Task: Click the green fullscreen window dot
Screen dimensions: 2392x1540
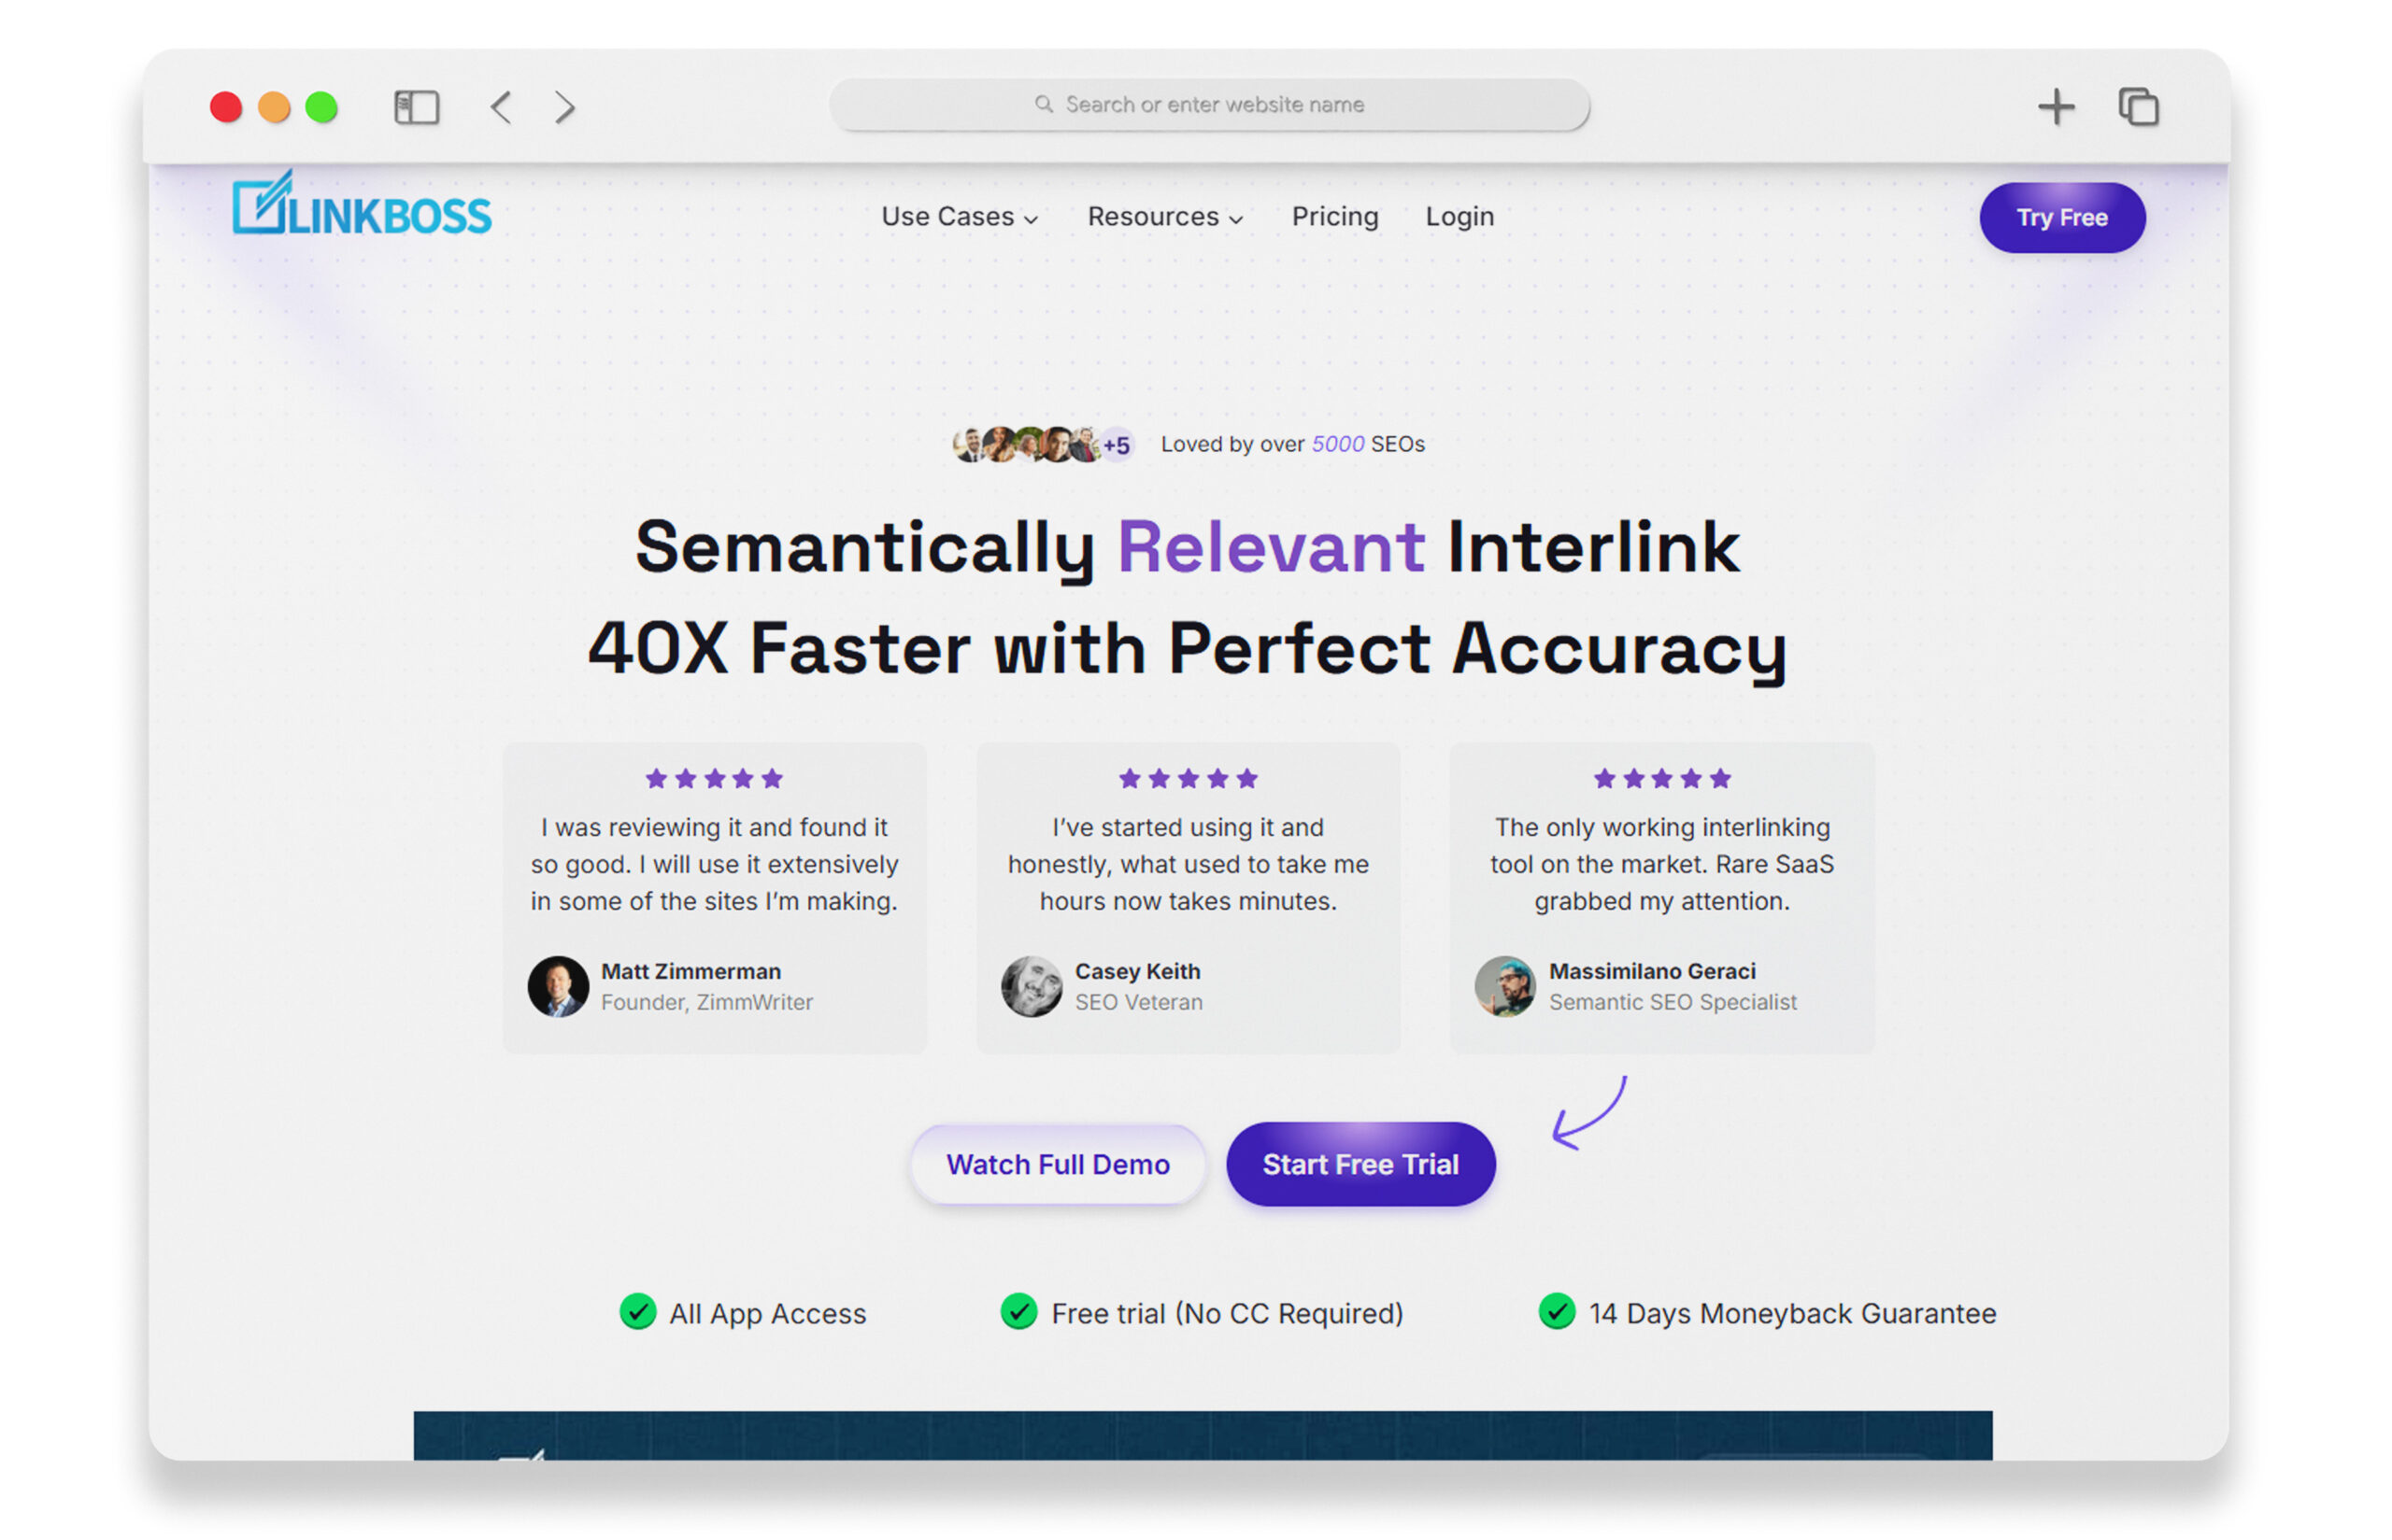Action: tap(321, 107)
